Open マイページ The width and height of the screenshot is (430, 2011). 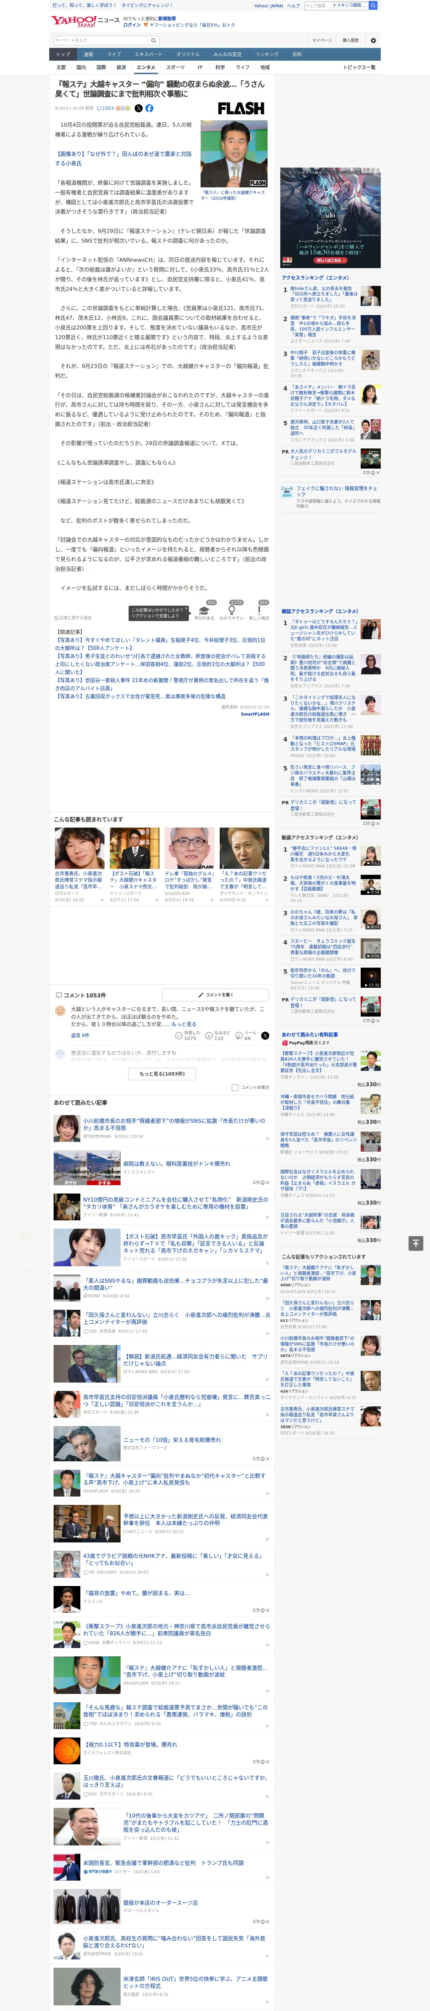321,40
